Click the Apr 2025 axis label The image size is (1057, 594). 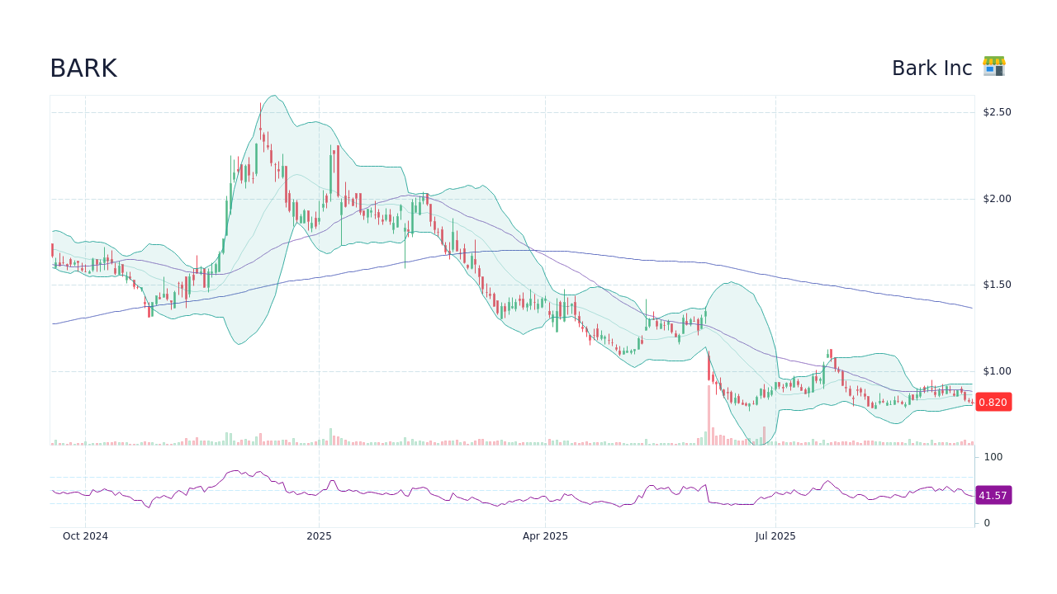pos(544,535)
